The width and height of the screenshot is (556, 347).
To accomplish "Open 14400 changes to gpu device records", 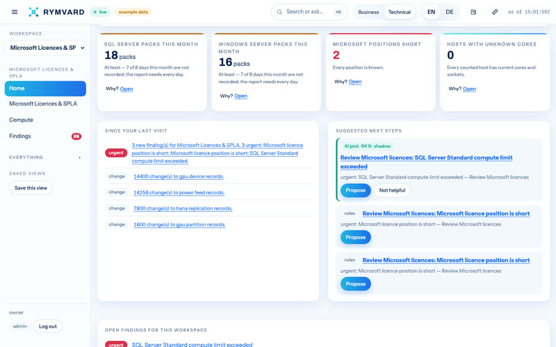I will [x=179, y=176].
